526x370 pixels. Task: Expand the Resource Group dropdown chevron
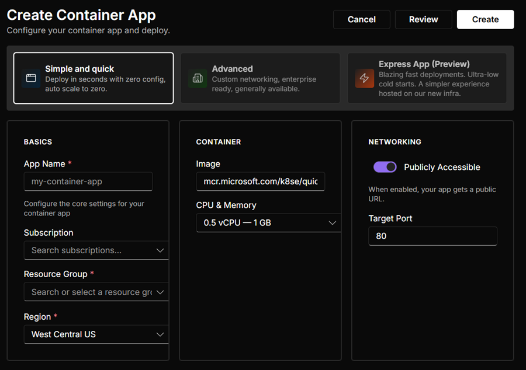pyautogui.click(x=160, y=292)
